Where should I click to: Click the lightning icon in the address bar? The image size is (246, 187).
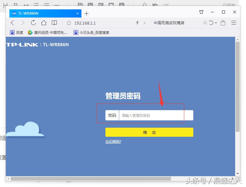coord(137,23)
